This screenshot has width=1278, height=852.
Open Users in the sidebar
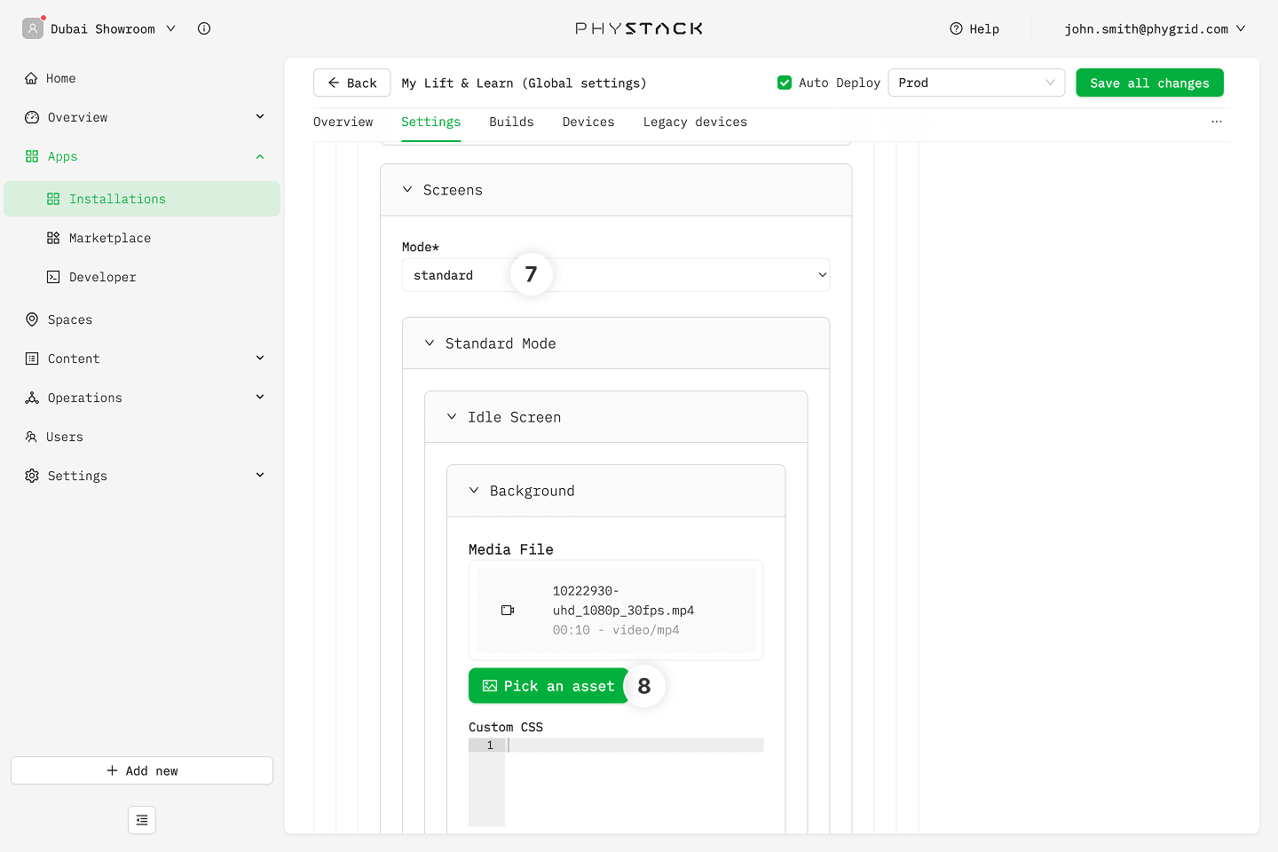(x=142, y=437)
